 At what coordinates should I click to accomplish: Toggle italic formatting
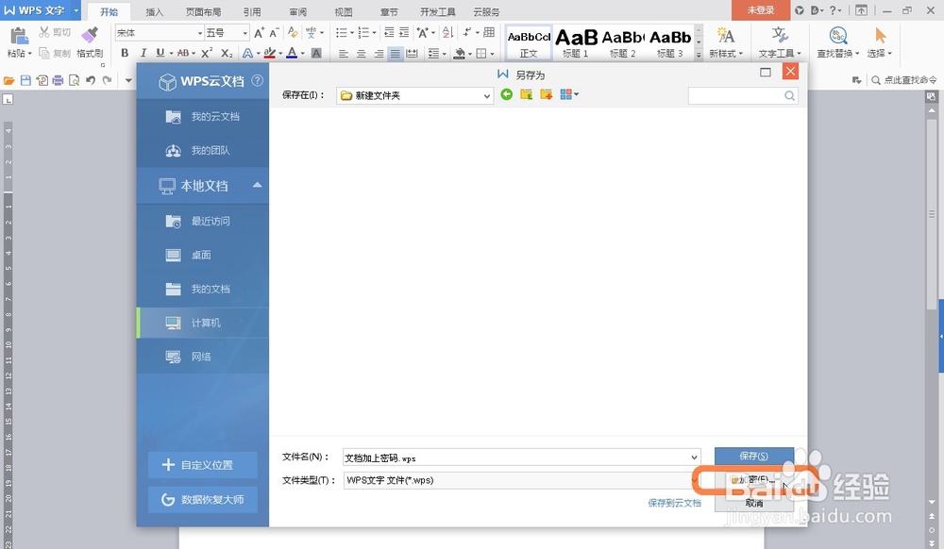[143, 53]
